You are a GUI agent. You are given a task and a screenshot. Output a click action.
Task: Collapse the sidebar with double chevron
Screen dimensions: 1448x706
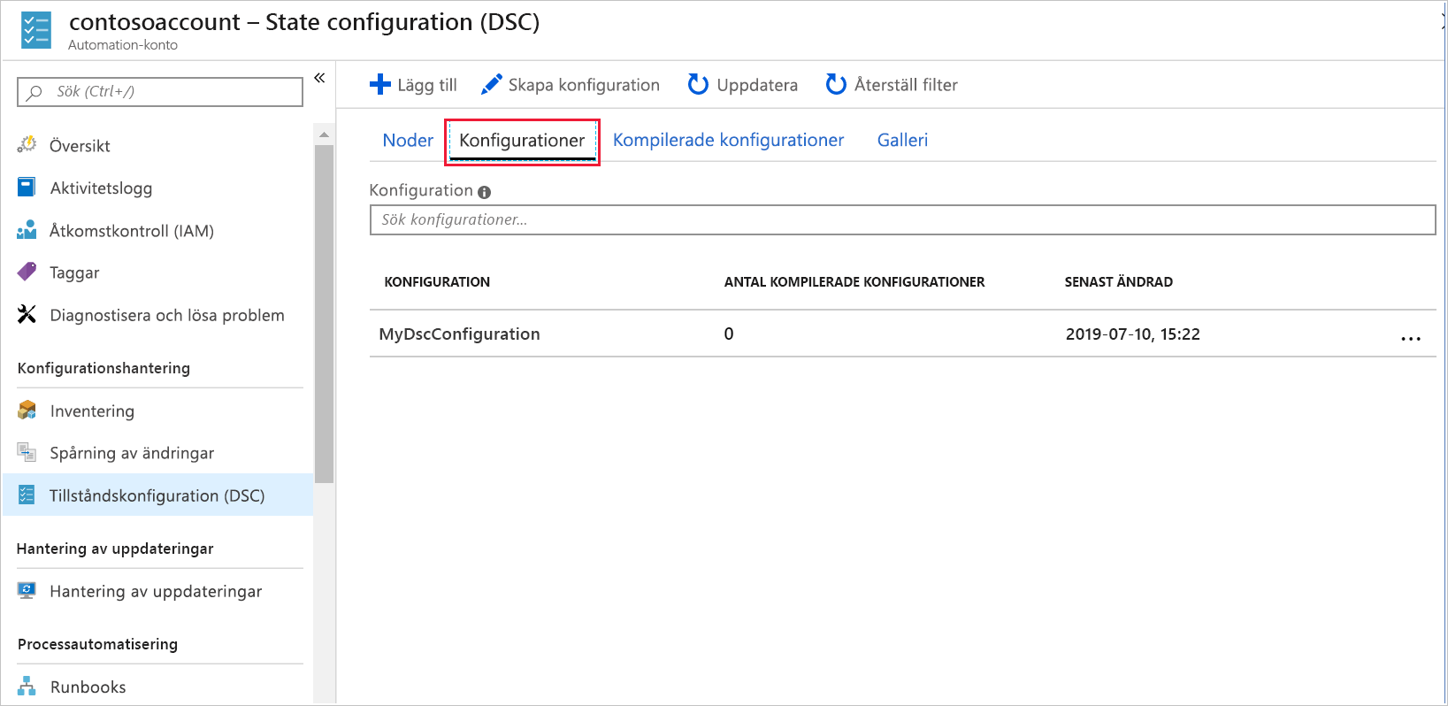tap(319, 78)
